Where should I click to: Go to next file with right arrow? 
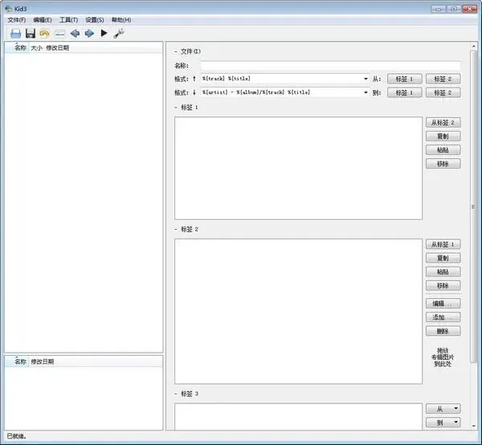click(x=89, y=33)
